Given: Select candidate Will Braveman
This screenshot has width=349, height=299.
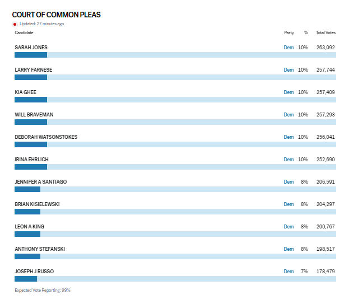Looking at the screenshot, I should coord(34,115).
